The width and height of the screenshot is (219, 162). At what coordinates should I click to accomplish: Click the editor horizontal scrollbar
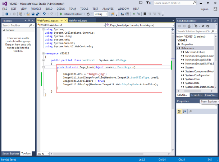pyautogui.click(x=98, y=154)
